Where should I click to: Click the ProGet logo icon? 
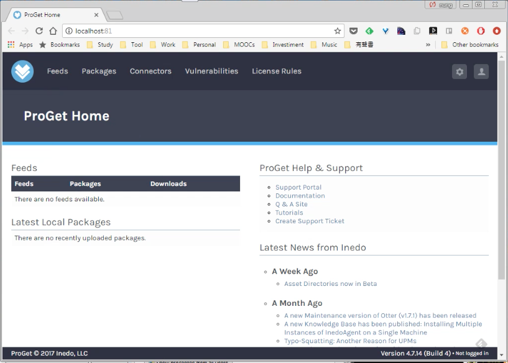coord(22,71)
